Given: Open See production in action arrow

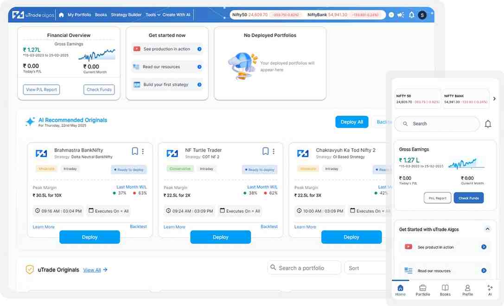Looking at the screenshot, I should [199, 49].
